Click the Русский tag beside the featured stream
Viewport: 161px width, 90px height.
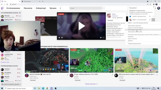110,20
